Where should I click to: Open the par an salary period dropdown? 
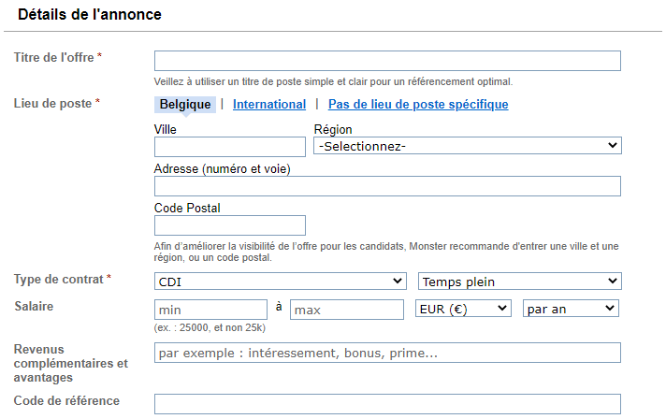[571, 309]
